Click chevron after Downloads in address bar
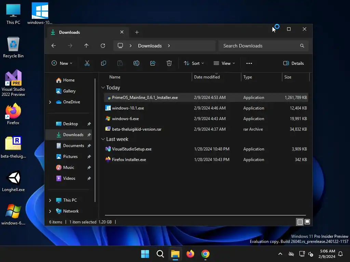 (169, 46)
